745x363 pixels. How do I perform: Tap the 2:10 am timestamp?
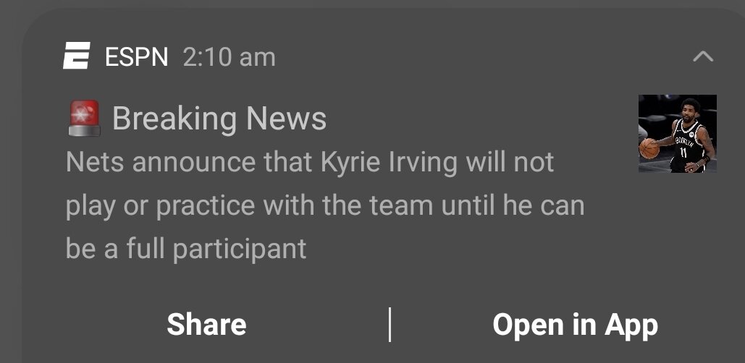(x=229, y=57)
